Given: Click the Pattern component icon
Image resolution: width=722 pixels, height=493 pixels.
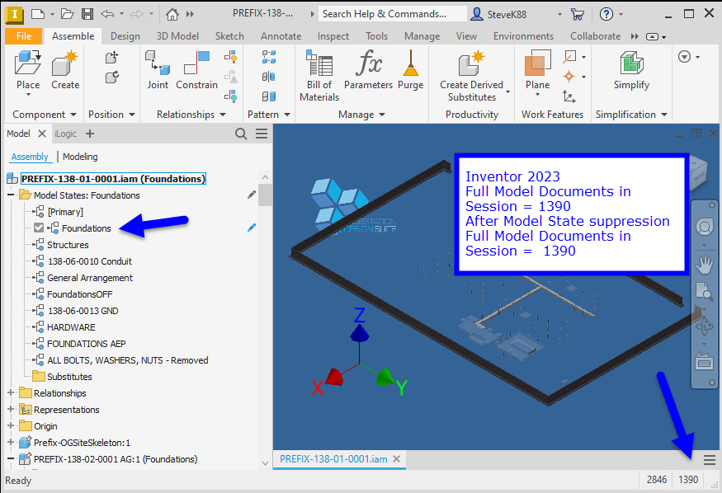Looking at the screenshot, I should tap(269, 57).
